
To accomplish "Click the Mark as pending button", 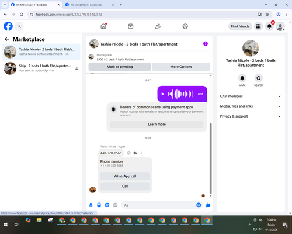I will coord(120,67).
